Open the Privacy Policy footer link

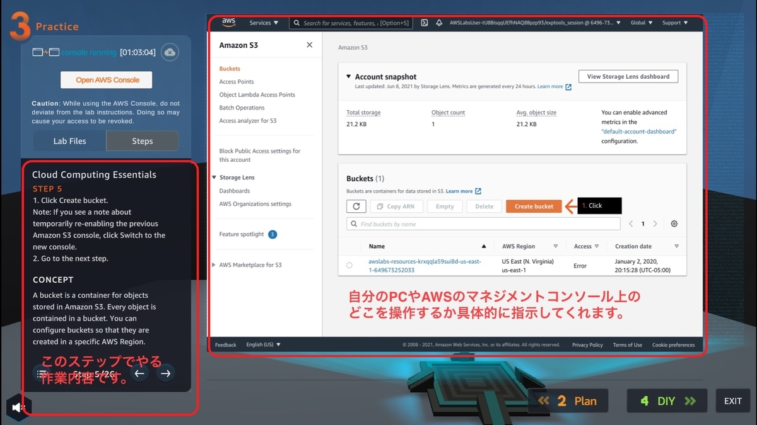point(587,344)
